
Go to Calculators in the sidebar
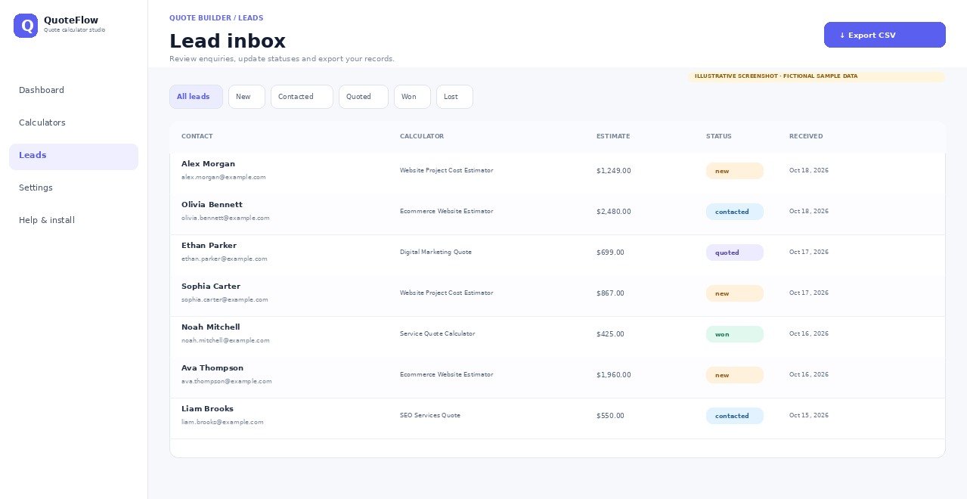(73, 122)
